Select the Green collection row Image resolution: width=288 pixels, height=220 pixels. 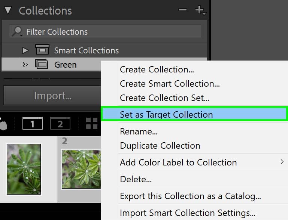(51, 64)
